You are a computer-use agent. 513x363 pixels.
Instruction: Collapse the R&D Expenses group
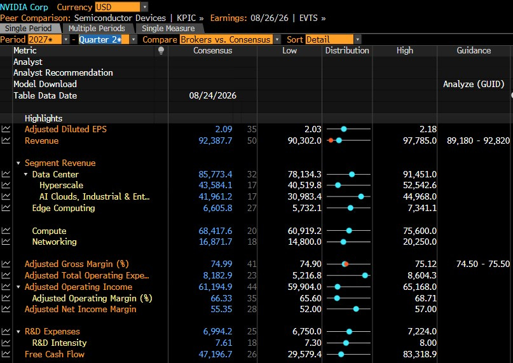(x=18, y=332)
